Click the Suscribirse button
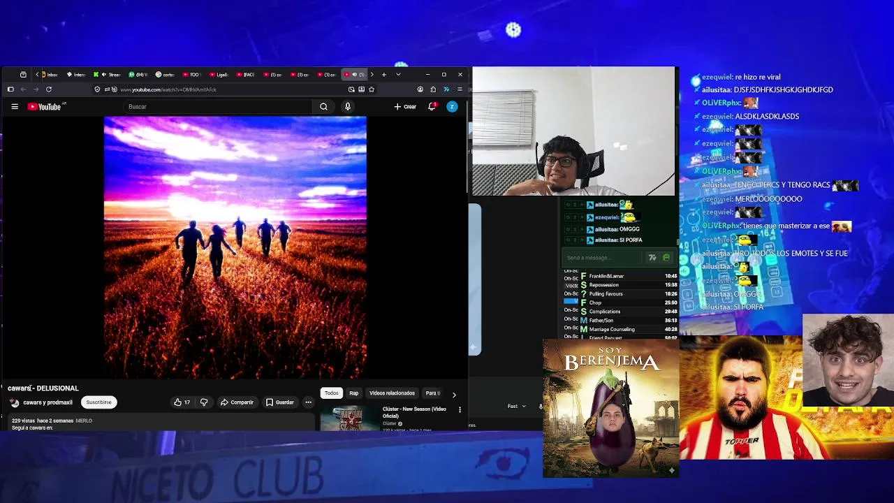Viewport: 894px width, 503px height. (98, 402)
